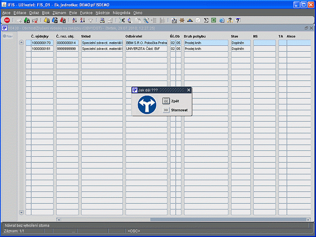Click the Stornovat button in dialog
Viewport: 316px width, 237px height.
166,110
